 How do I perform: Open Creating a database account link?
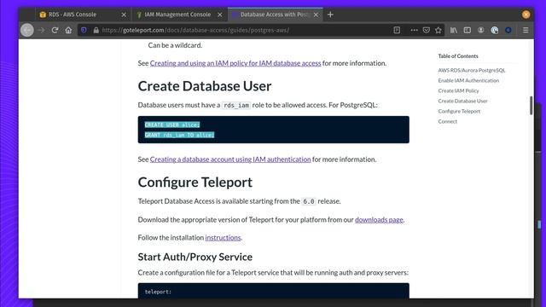[x=230, y=159]
